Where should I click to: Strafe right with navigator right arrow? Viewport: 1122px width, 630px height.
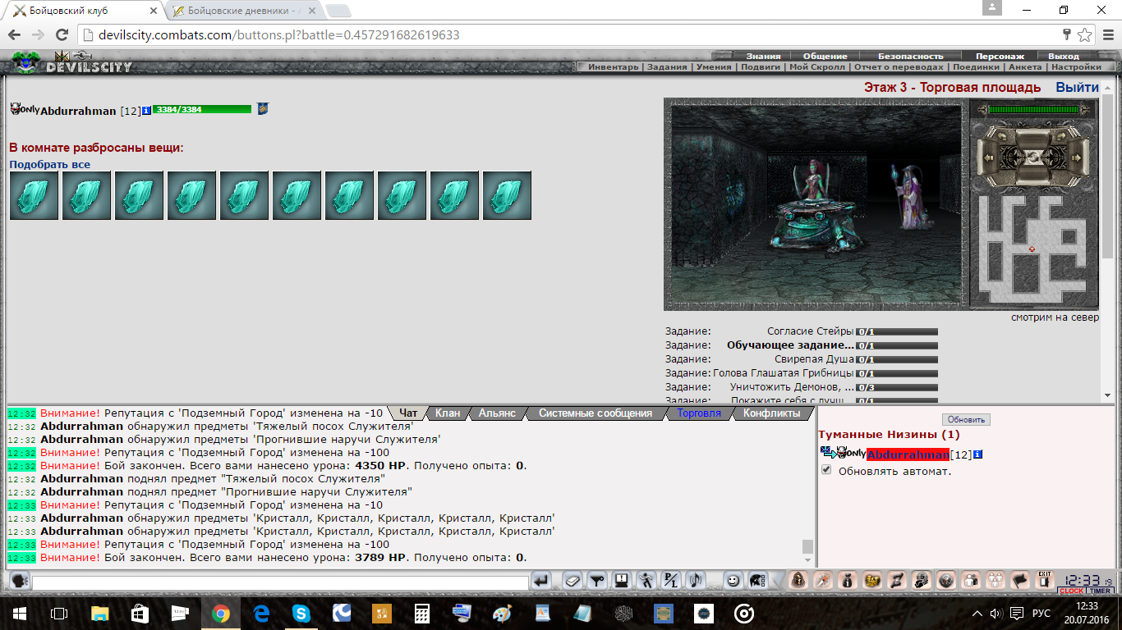coord(1076,157)
